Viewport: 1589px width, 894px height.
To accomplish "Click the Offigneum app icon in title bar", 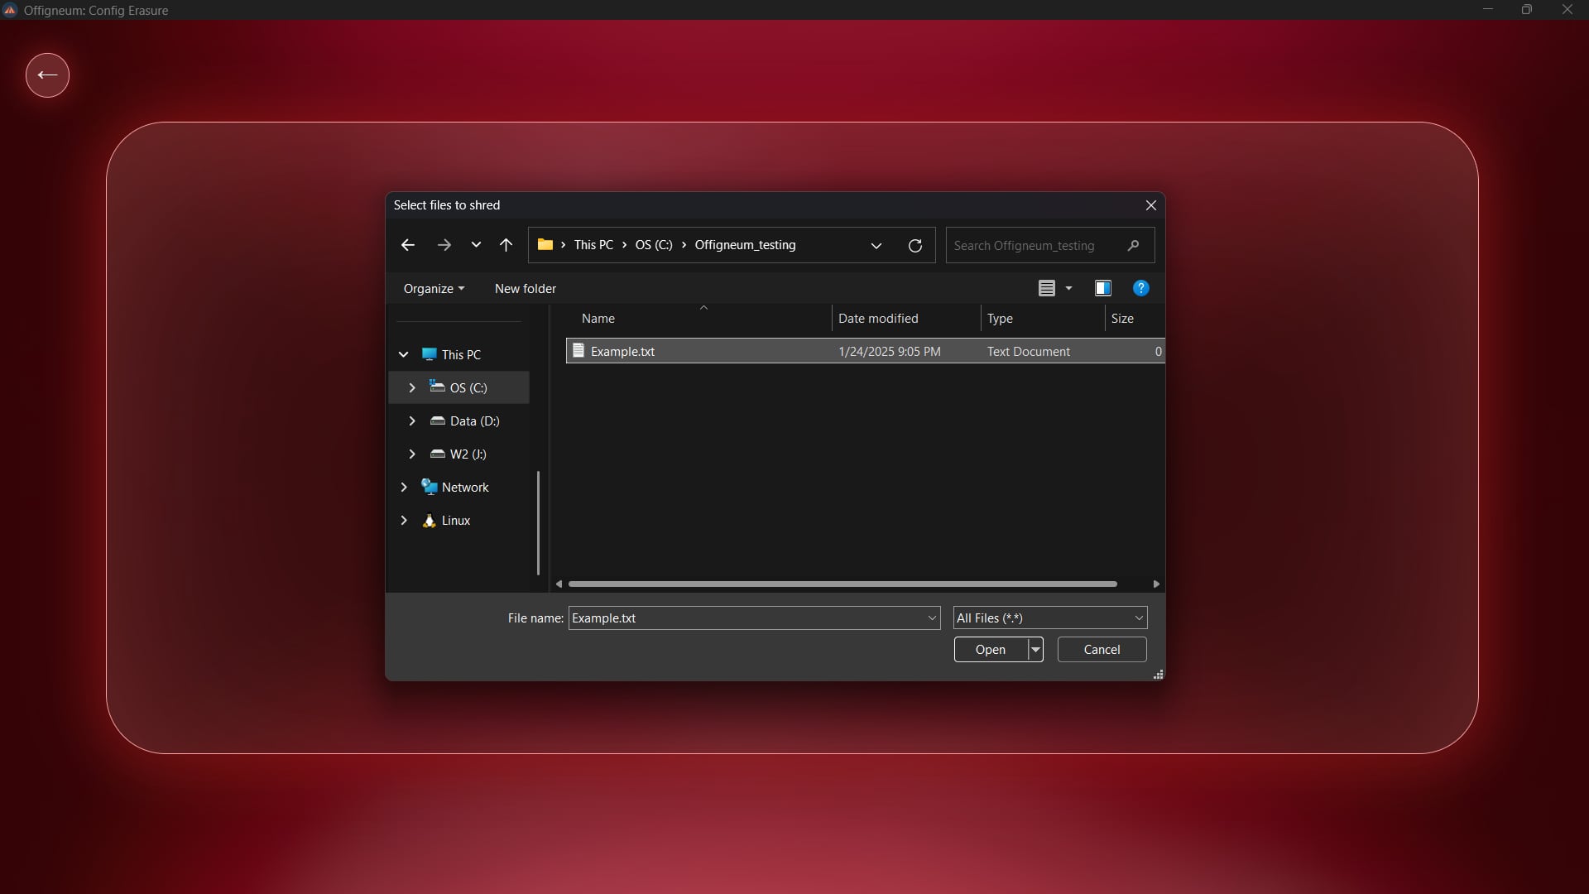I will click(x=10, y=10).
